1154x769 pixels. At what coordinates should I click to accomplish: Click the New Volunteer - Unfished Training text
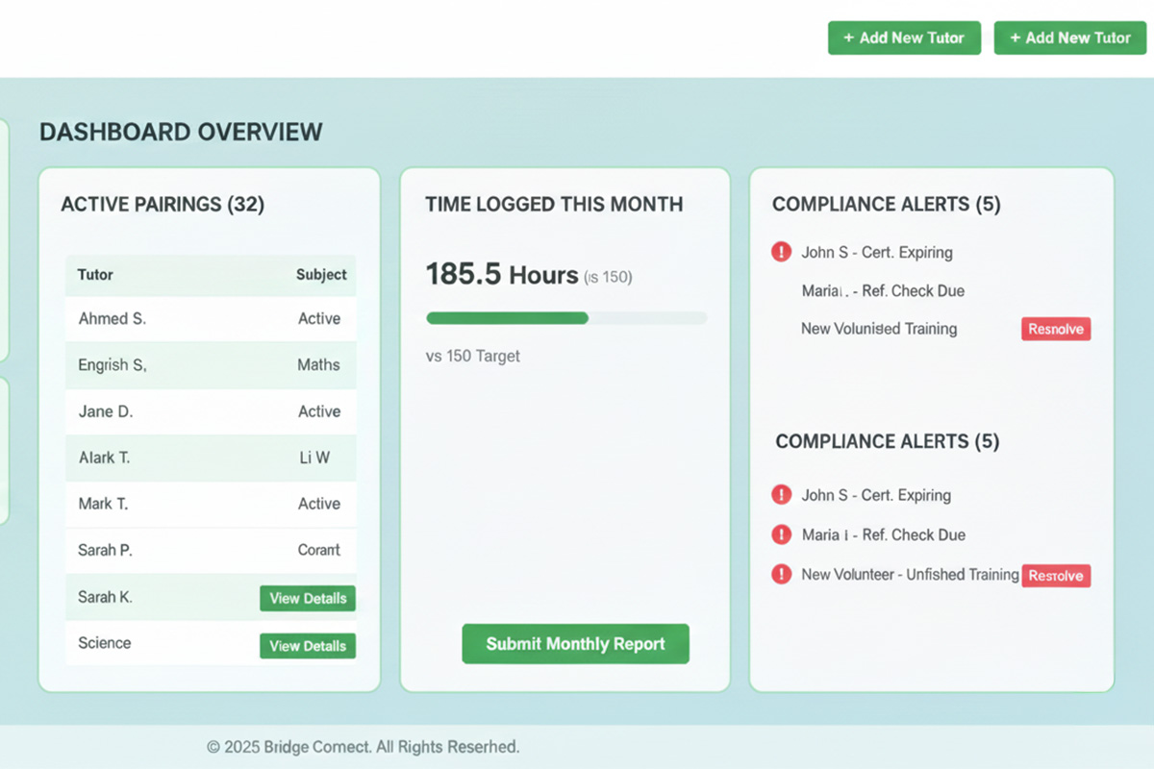[x=910, y=575]
